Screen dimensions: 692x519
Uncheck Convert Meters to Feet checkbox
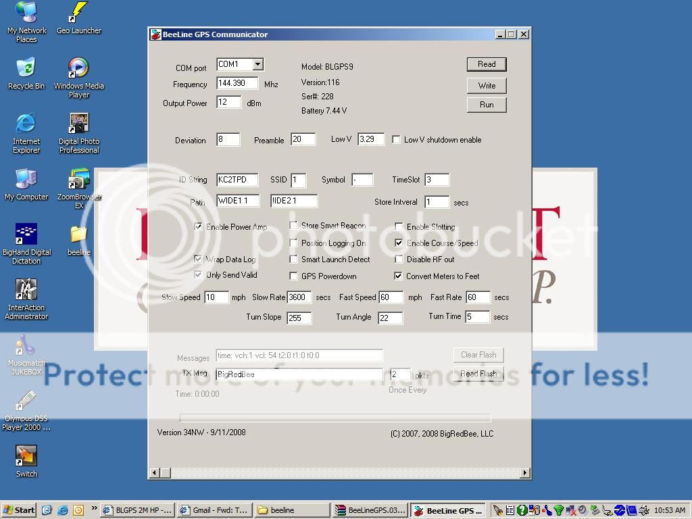point(398,276)
